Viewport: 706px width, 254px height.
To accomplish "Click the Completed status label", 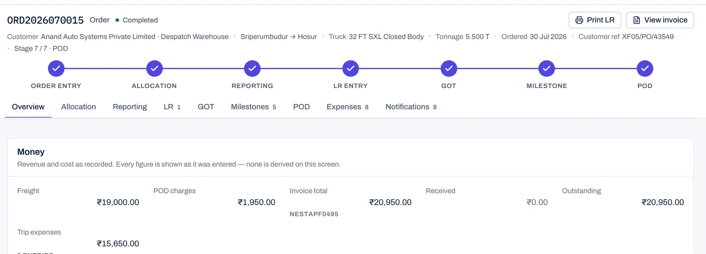I will pyautogui.click(x=140, y=20).
